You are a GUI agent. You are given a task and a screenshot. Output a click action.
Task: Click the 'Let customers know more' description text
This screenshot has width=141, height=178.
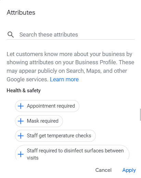click(x=70, y=67)
